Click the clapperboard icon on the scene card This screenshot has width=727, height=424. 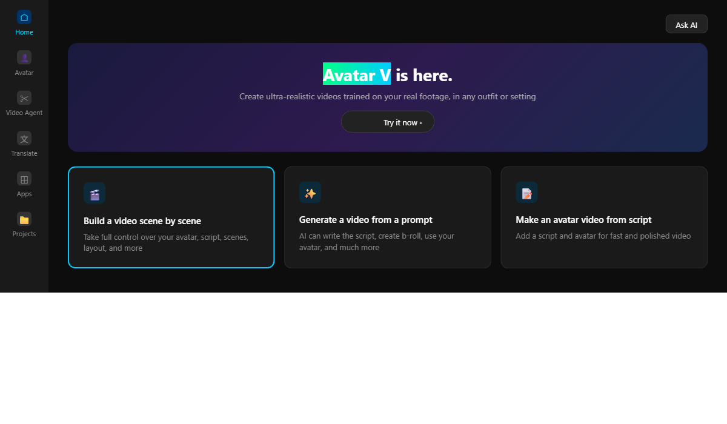(95, 194)
